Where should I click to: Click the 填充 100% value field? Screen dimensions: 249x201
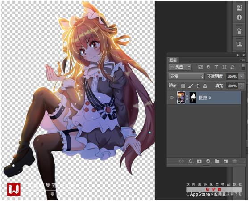coord(232,86)
